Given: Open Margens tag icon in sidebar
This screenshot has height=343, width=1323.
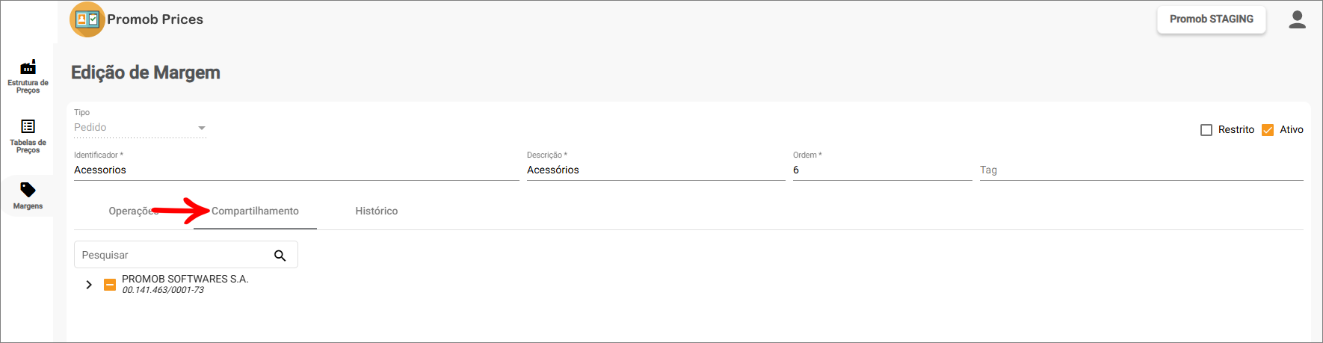Looking at the screenshot, I should tap(28, 190).
